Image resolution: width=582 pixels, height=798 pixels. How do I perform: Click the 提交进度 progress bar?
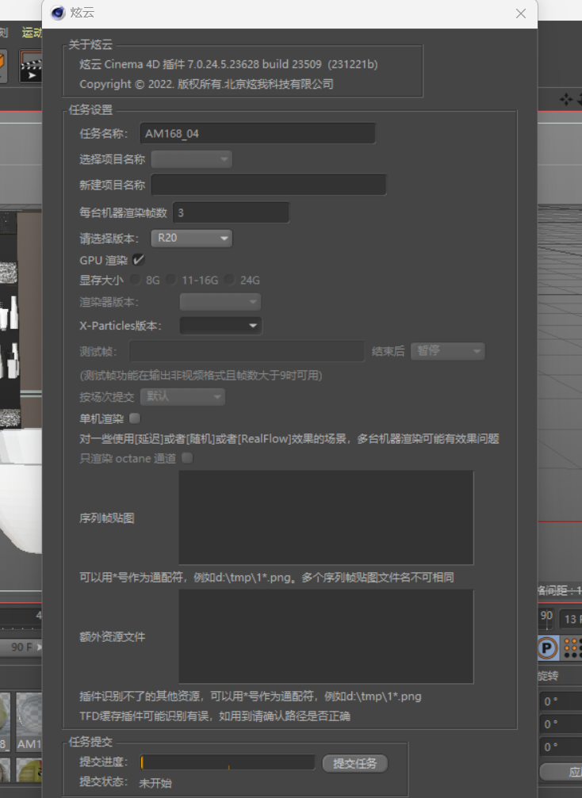click(228, 762)
